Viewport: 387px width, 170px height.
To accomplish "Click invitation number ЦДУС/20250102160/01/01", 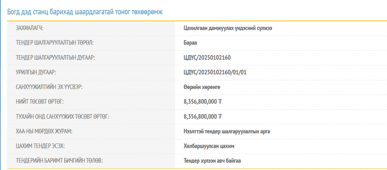I will pyautogui.click(x=215, y=72).
